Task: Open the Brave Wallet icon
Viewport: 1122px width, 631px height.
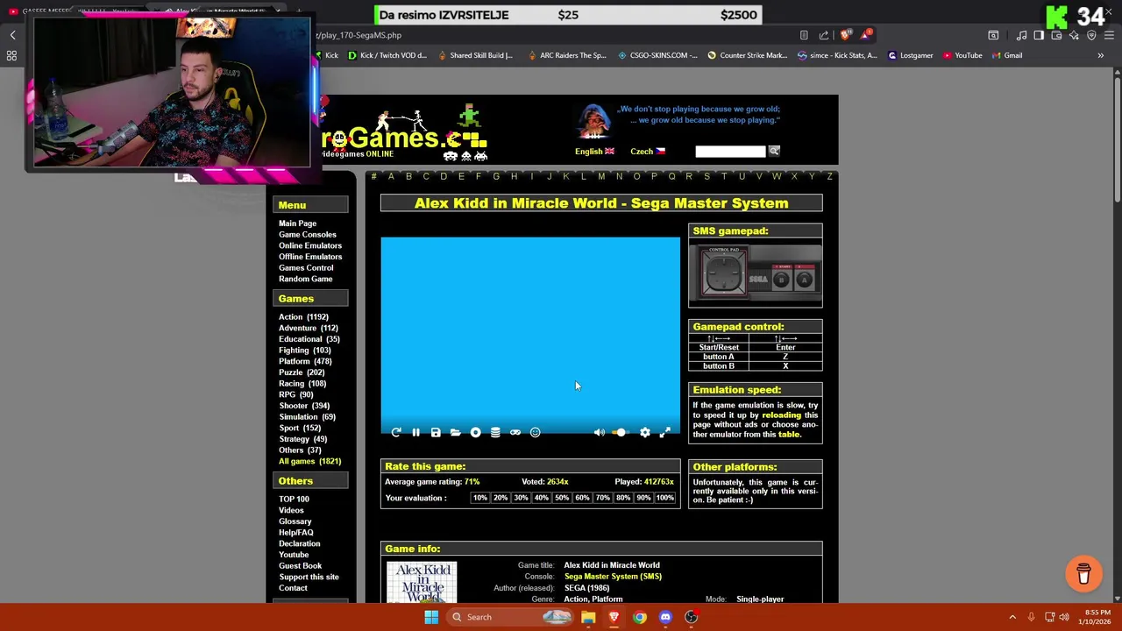Action: pos(1056,35)
